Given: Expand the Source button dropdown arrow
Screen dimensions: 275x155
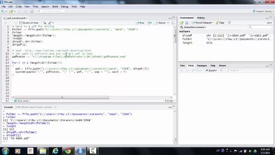Looking at the screenshot, I should [x=168, y=23].
